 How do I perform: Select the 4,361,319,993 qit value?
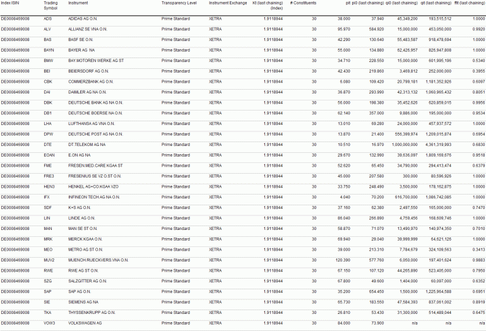(438, 145)
